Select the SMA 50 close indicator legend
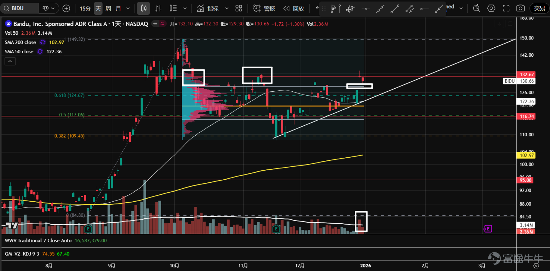The height and width of the screenshot is (271, 550). 19,52
